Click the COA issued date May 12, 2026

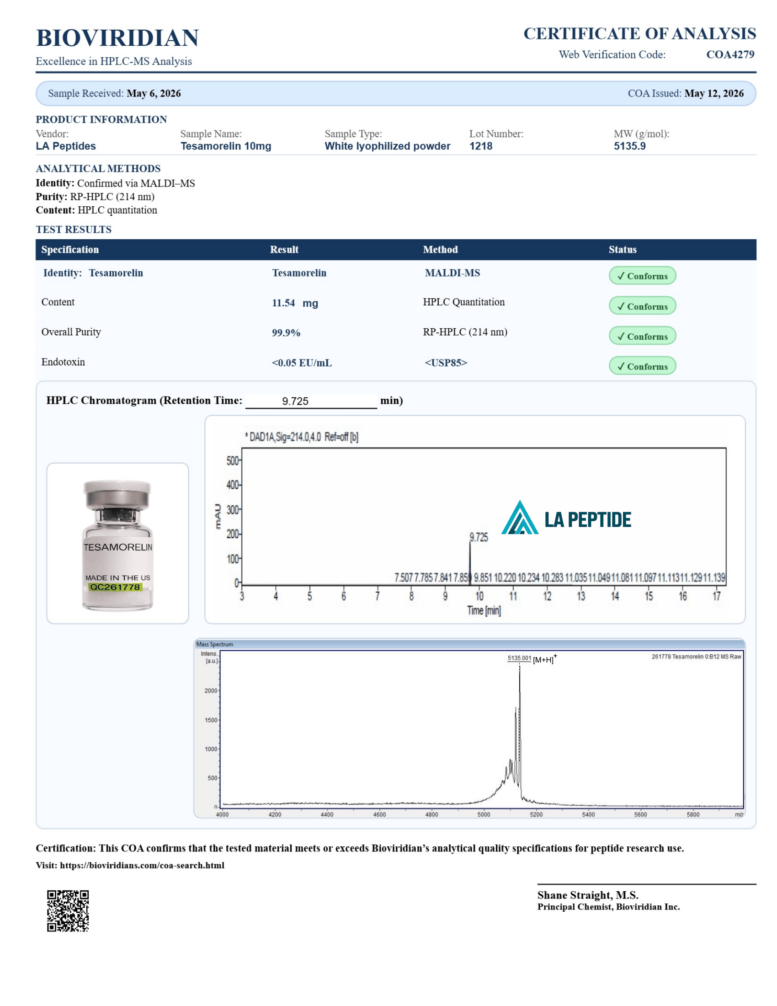click(714, 93)
